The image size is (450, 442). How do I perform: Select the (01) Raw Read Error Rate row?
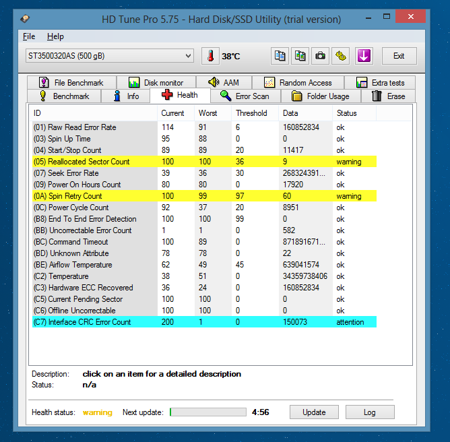204,127
